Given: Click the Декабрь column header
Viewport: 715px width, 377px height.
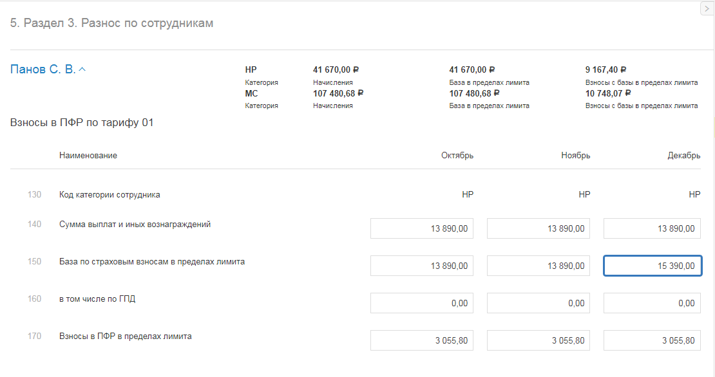Looking at the screenshot, I should (684, 156).
